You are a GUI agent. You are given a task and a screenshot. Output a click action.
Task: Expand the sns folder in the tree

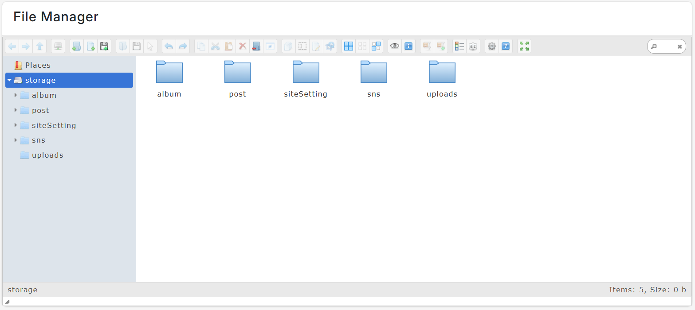(x=16, y=140)
